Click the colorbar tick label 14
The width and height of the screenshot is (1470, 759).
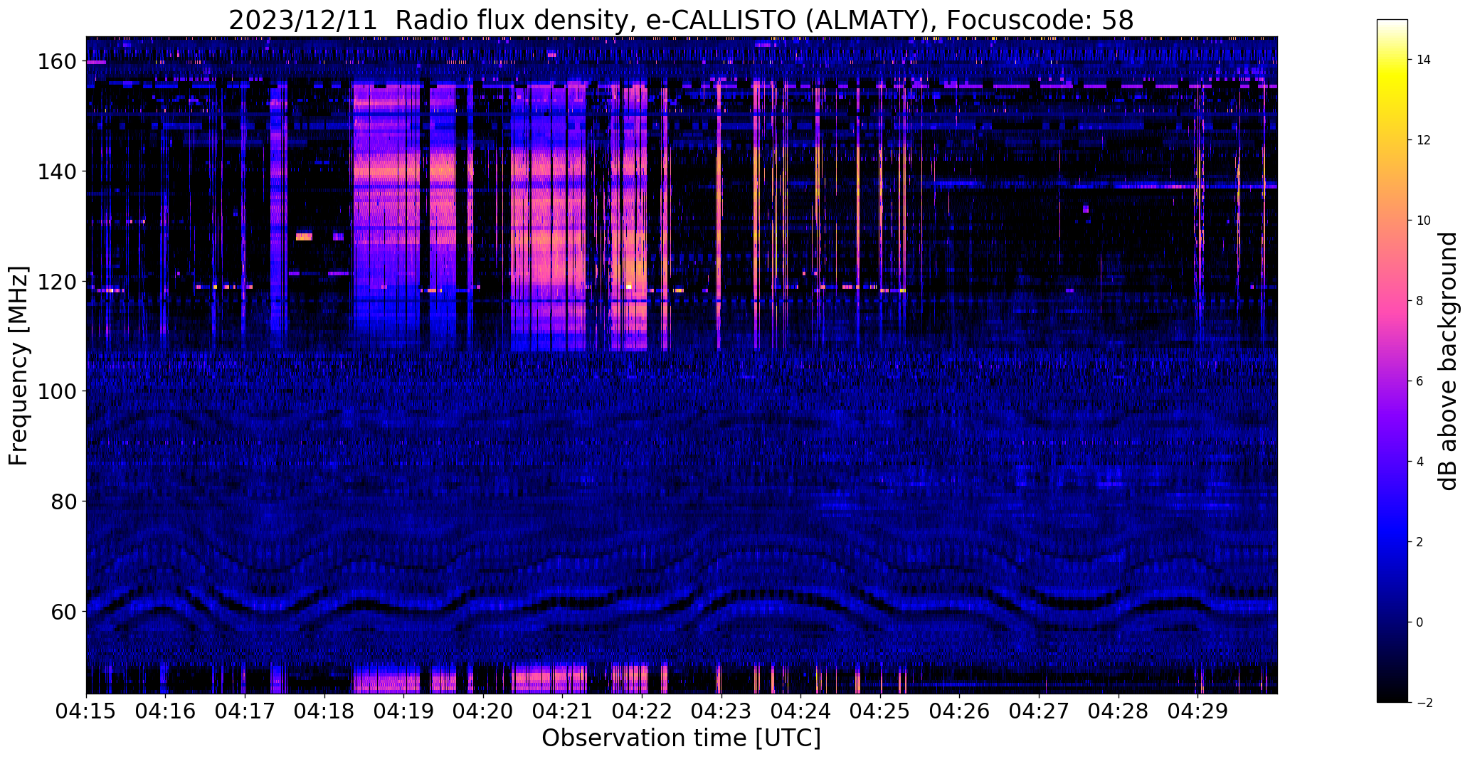[x=1424, y=60]
